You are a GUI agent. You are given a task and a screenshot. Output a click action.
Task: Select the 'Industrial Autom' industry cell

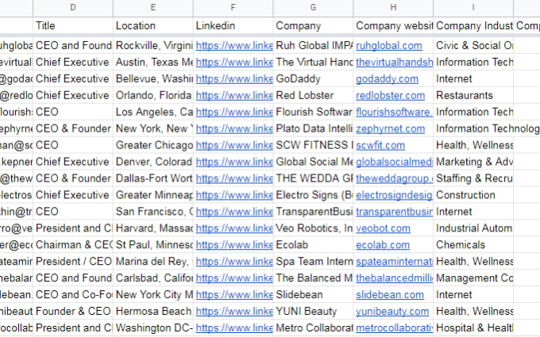[473, 228]
